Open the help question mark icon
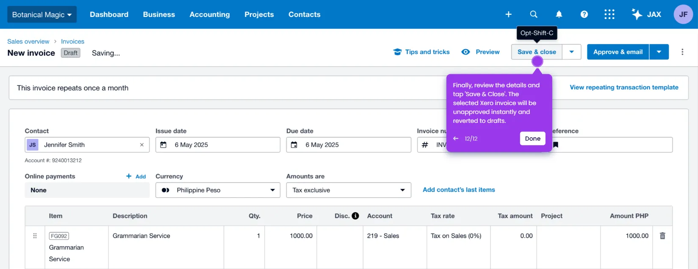 (x=584, y=14)
